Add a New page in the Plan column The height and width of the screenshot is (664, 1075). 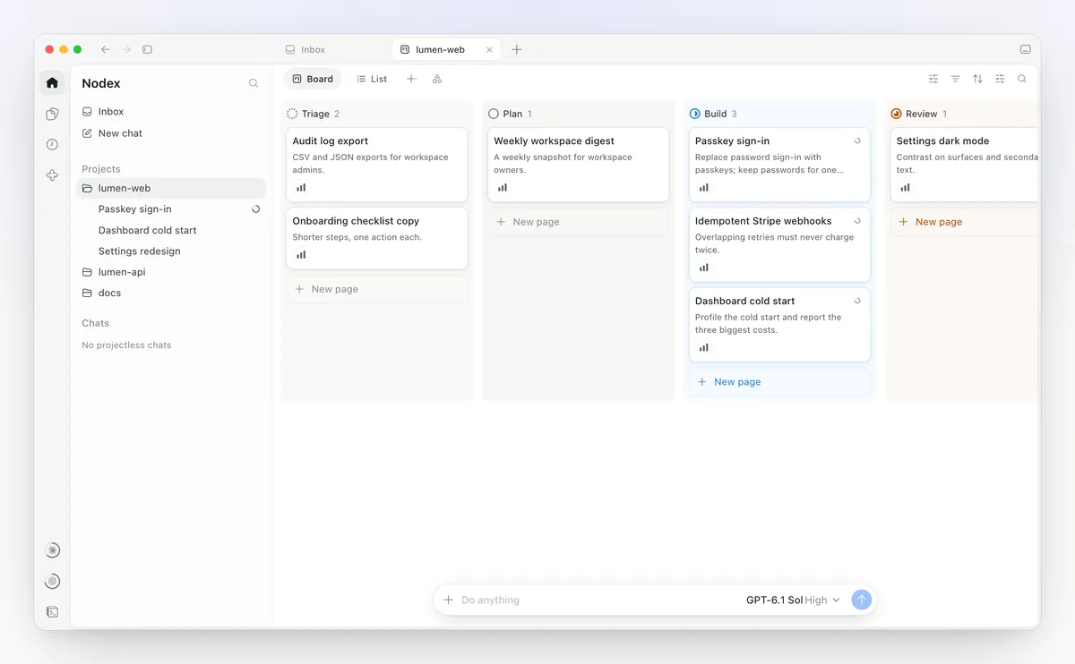point(579,222)
